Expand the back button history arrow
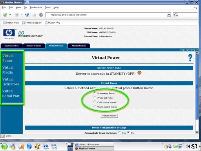 tap(10, 15)
